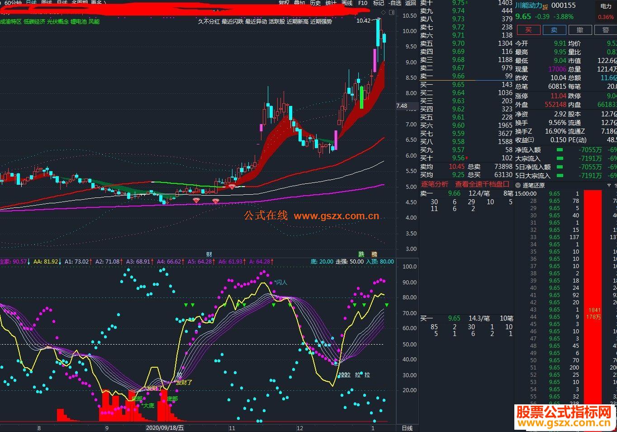Click the 15:00:00 timestamp in tick list
617x432 pixels.
coord(526,193)
